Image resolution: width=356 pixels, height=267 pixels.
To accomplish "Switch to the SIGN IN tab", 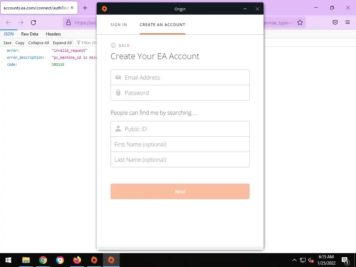I will tap(119, 25).
